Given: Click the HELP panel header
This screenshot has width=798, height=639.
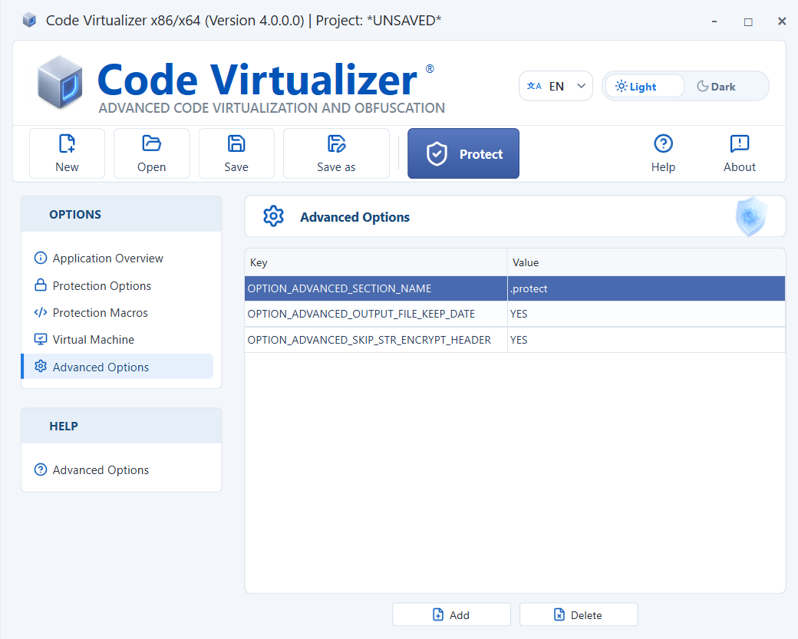Looking at the screenshot, I should point(121,426).
